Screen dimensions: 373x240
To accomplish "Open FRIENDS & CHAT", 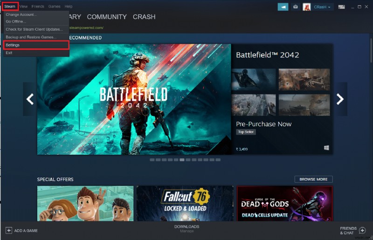I will coord(348,231).
